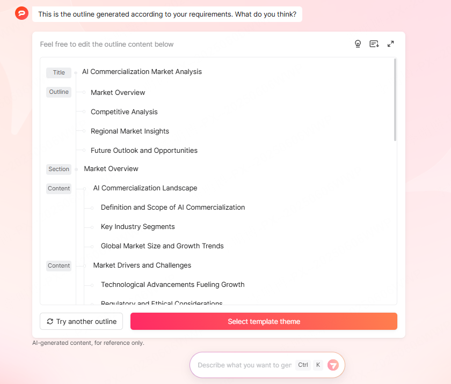Image resolution: width=451 pixels, height=384 pixels.
Task: Edit the AI Commercialization Market Analysis title
Action: coord(142,72)
